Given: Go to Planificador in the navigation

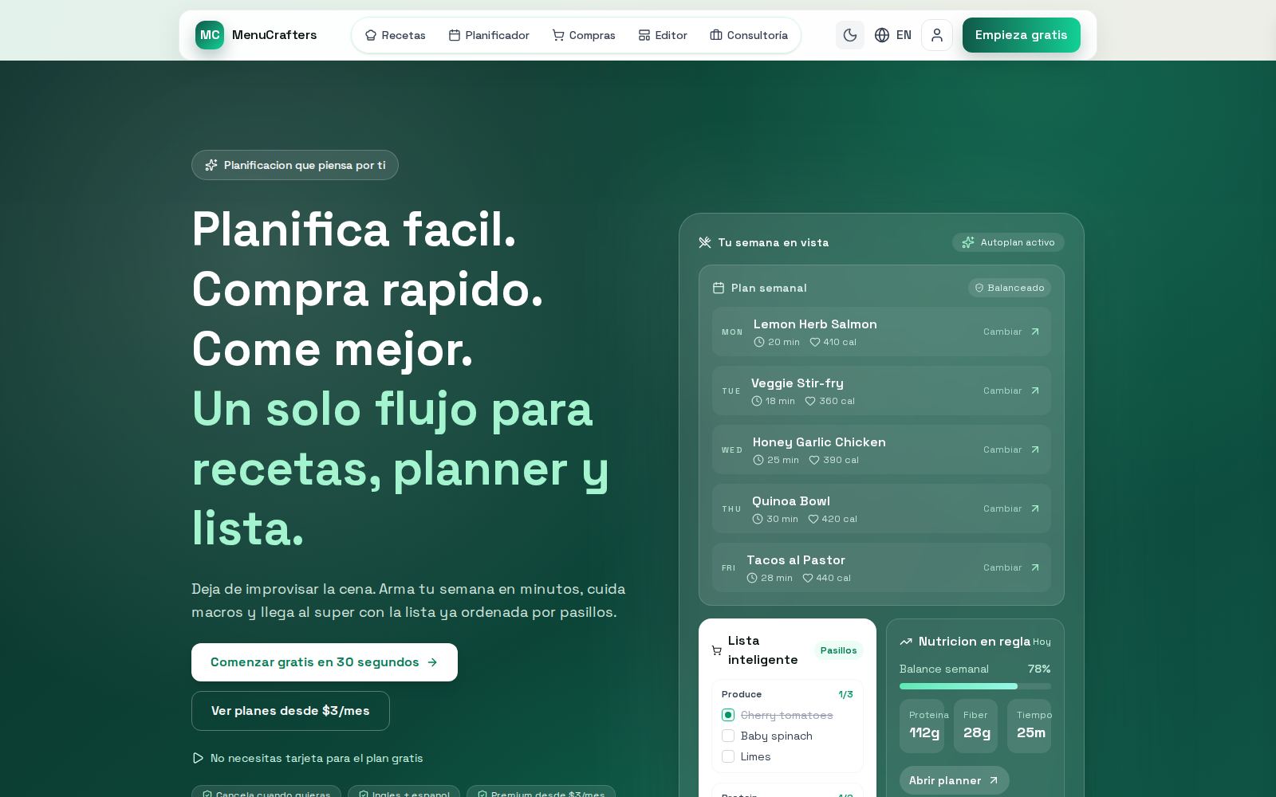Looking at the screenshot, I should tap(489, 35).
